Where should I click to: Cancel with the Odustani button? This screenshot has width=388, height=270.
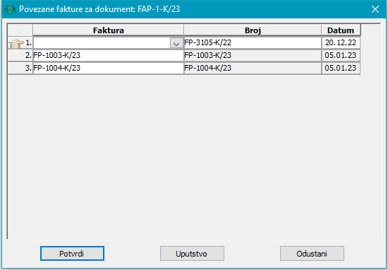click(x=312, y=253)
